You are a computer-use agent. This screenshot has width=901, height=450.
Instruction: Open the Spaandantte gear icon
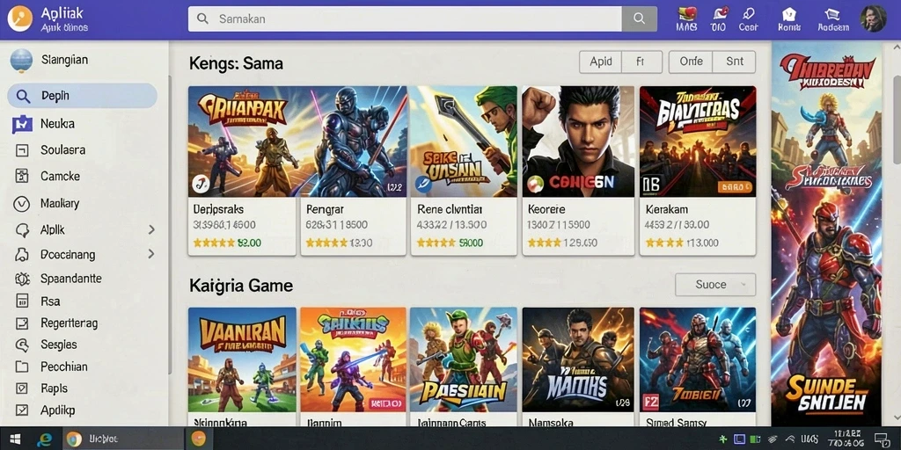click(x=22, y=279)
